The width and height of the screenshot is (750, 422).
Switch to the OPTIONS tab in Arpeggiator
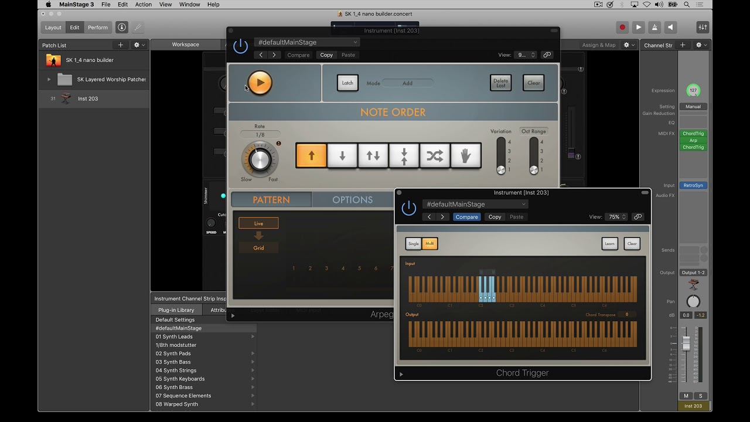[x=352, y=200]
